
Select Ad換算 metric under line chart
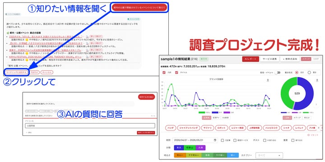coord(225,117)
